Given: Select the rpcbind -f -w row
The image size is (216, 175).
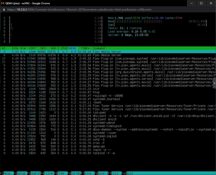Looking at the screenshot, I should click(x=108, y=153).
